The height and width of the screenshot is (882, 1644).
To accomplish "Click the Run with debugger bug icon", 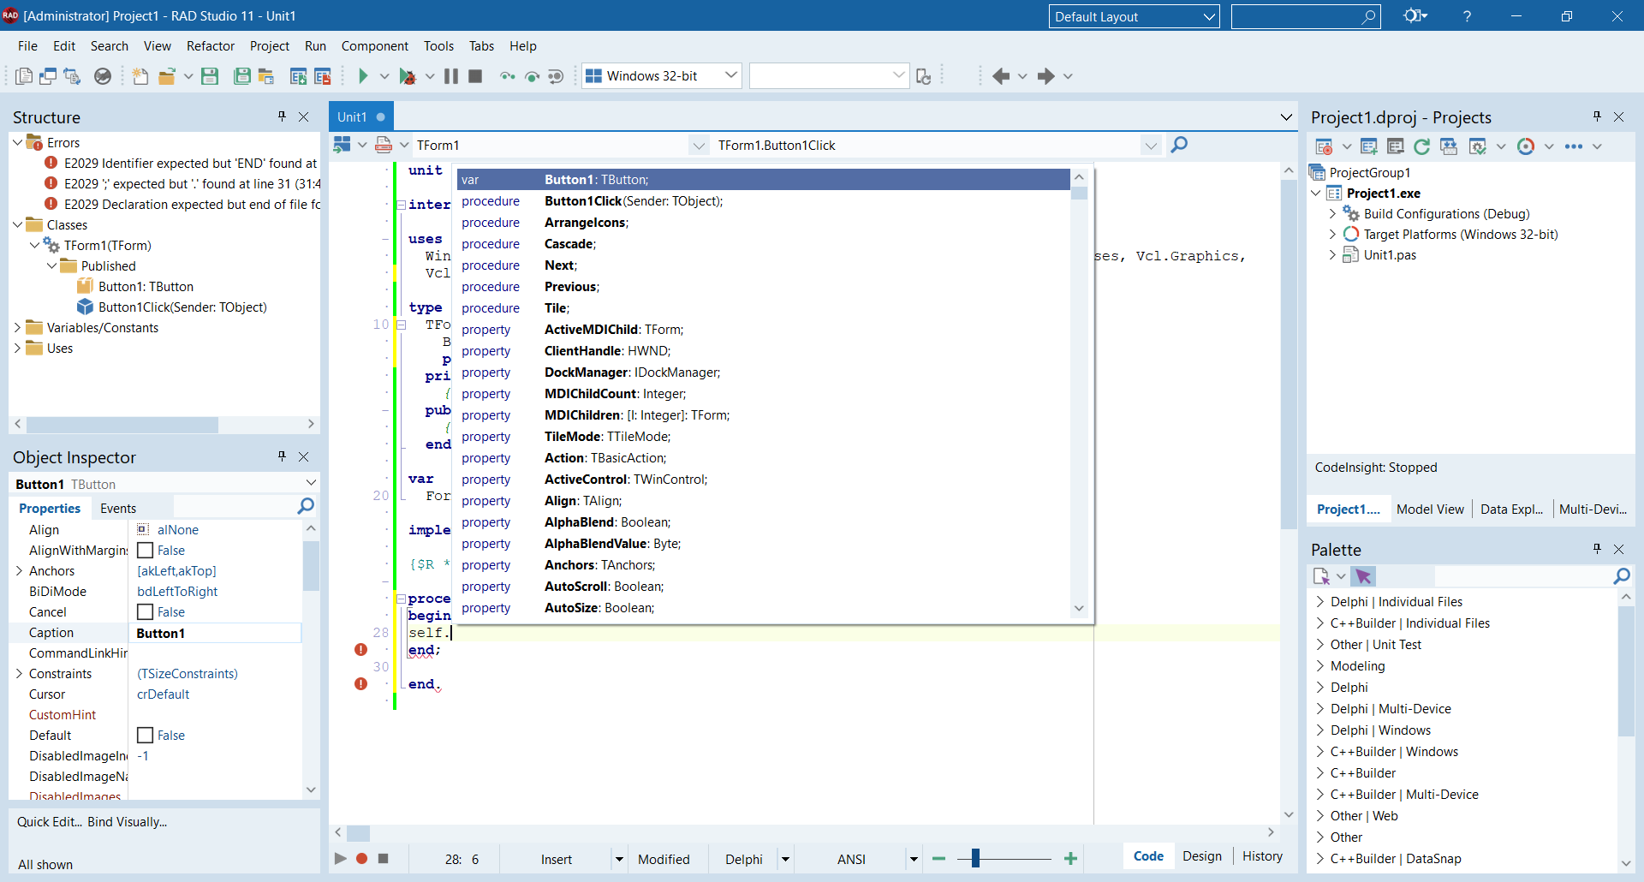I will [408, 76].
